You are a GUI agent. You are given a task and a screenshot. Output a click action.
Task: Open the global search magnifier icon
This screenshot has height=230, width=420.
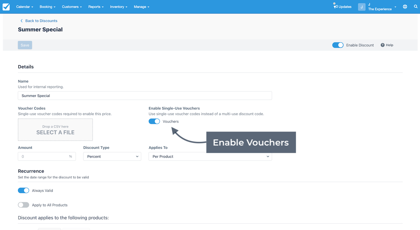click(416, 6)
